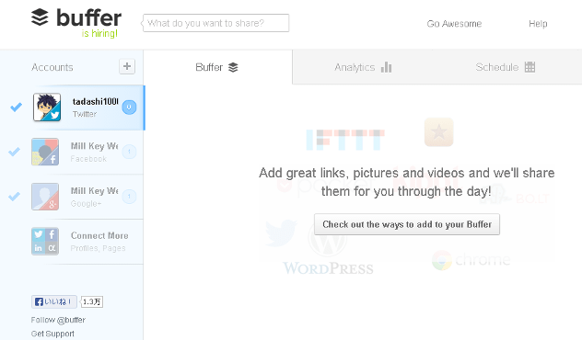
Task: Click the buffer wordmark in the header
Action: tap(88, 17)
